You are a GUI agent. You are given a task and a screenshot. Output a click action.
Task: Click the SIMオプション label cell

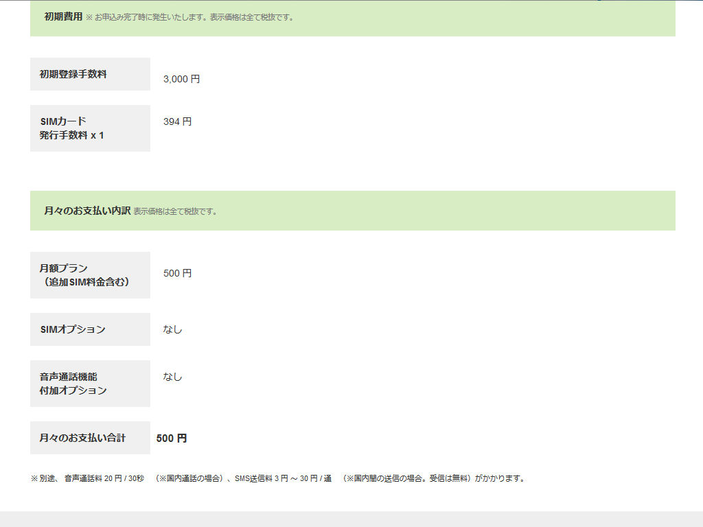(90, 329)
